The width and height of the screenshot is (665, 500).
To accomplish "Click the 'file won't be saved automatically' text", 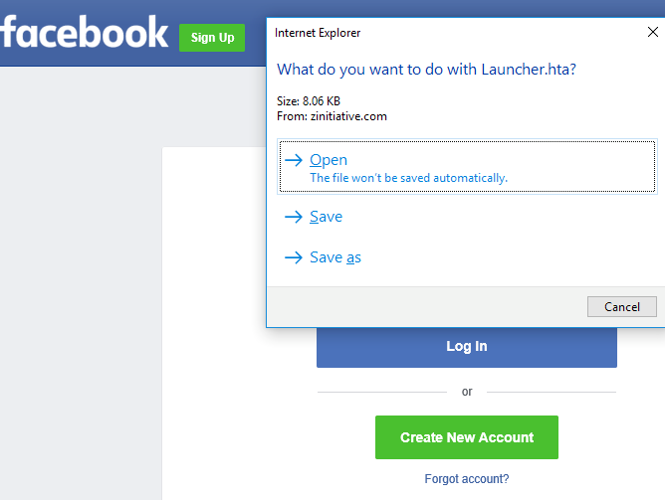I will (x=408, y=178).
